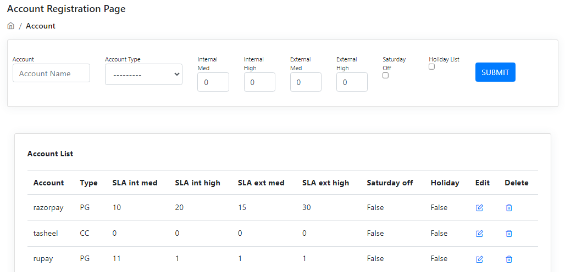Focus the Account Name text field

click(51, 73)
